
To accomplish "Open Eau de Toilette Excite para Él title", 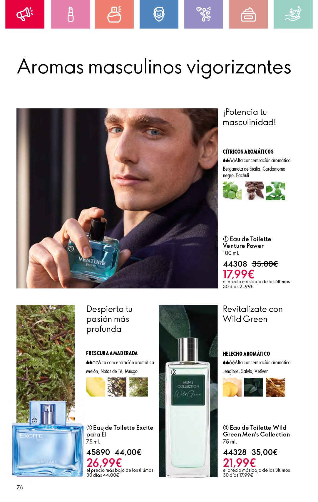I will tap(120, 431).
